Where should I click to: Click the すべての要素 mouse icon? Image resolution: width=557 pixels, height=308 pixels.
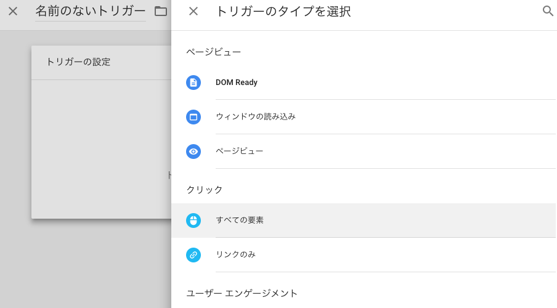pos(193,221)
